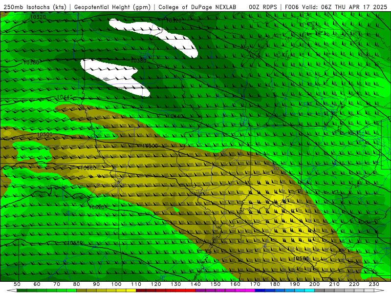Pick the bright red swatch before 140
This screenshot has width=391, height=293.
coord(191,290)
